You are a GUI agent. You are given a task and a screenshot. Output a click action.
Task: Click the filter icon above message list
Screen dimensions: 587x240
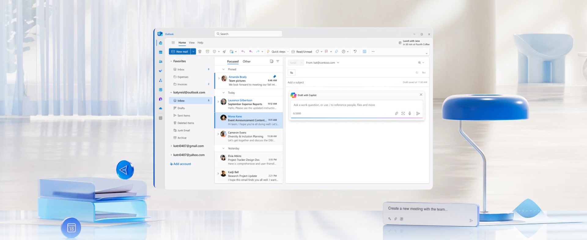(x=278, y=61)
